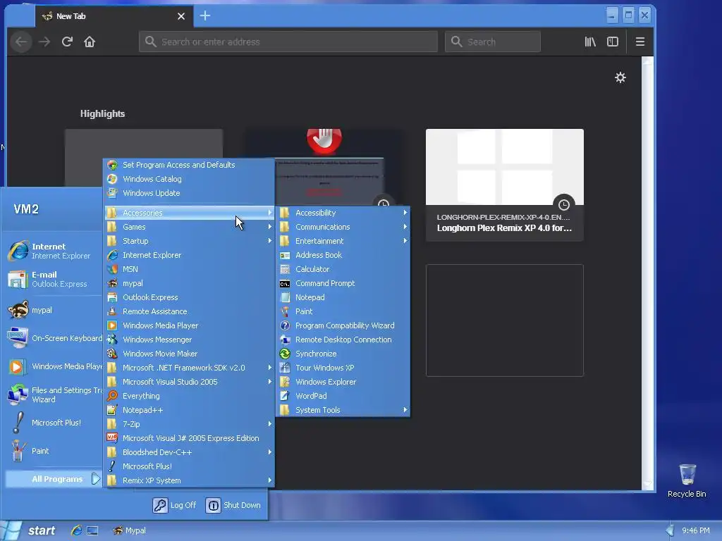
Task: Click the browser forward arrow
Action: click(x=44, y=42)
